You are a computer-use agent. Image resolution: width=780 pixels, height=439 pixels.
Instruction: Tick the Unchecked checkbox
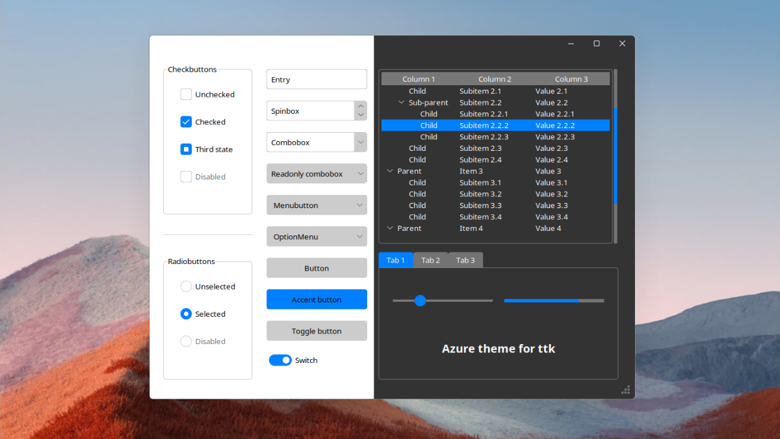pyautogui.click(x=186, y=94)
